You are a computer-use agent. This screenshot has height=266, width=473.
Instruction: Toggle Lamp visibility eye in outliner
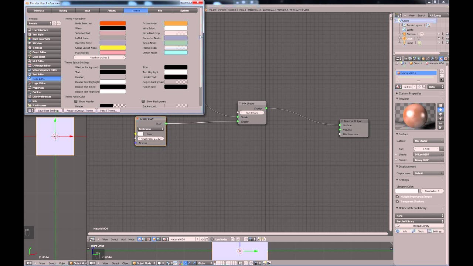click(x=439, y=43)
